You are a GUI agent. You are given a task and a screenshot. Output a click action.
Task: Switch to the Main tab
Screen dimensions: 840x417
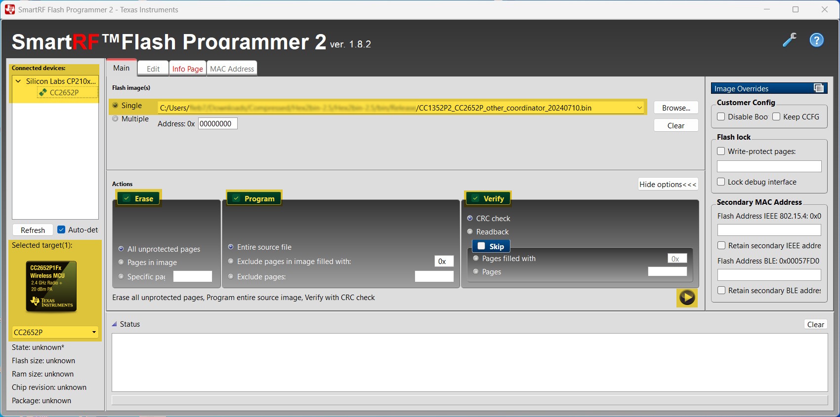[122, 68]
